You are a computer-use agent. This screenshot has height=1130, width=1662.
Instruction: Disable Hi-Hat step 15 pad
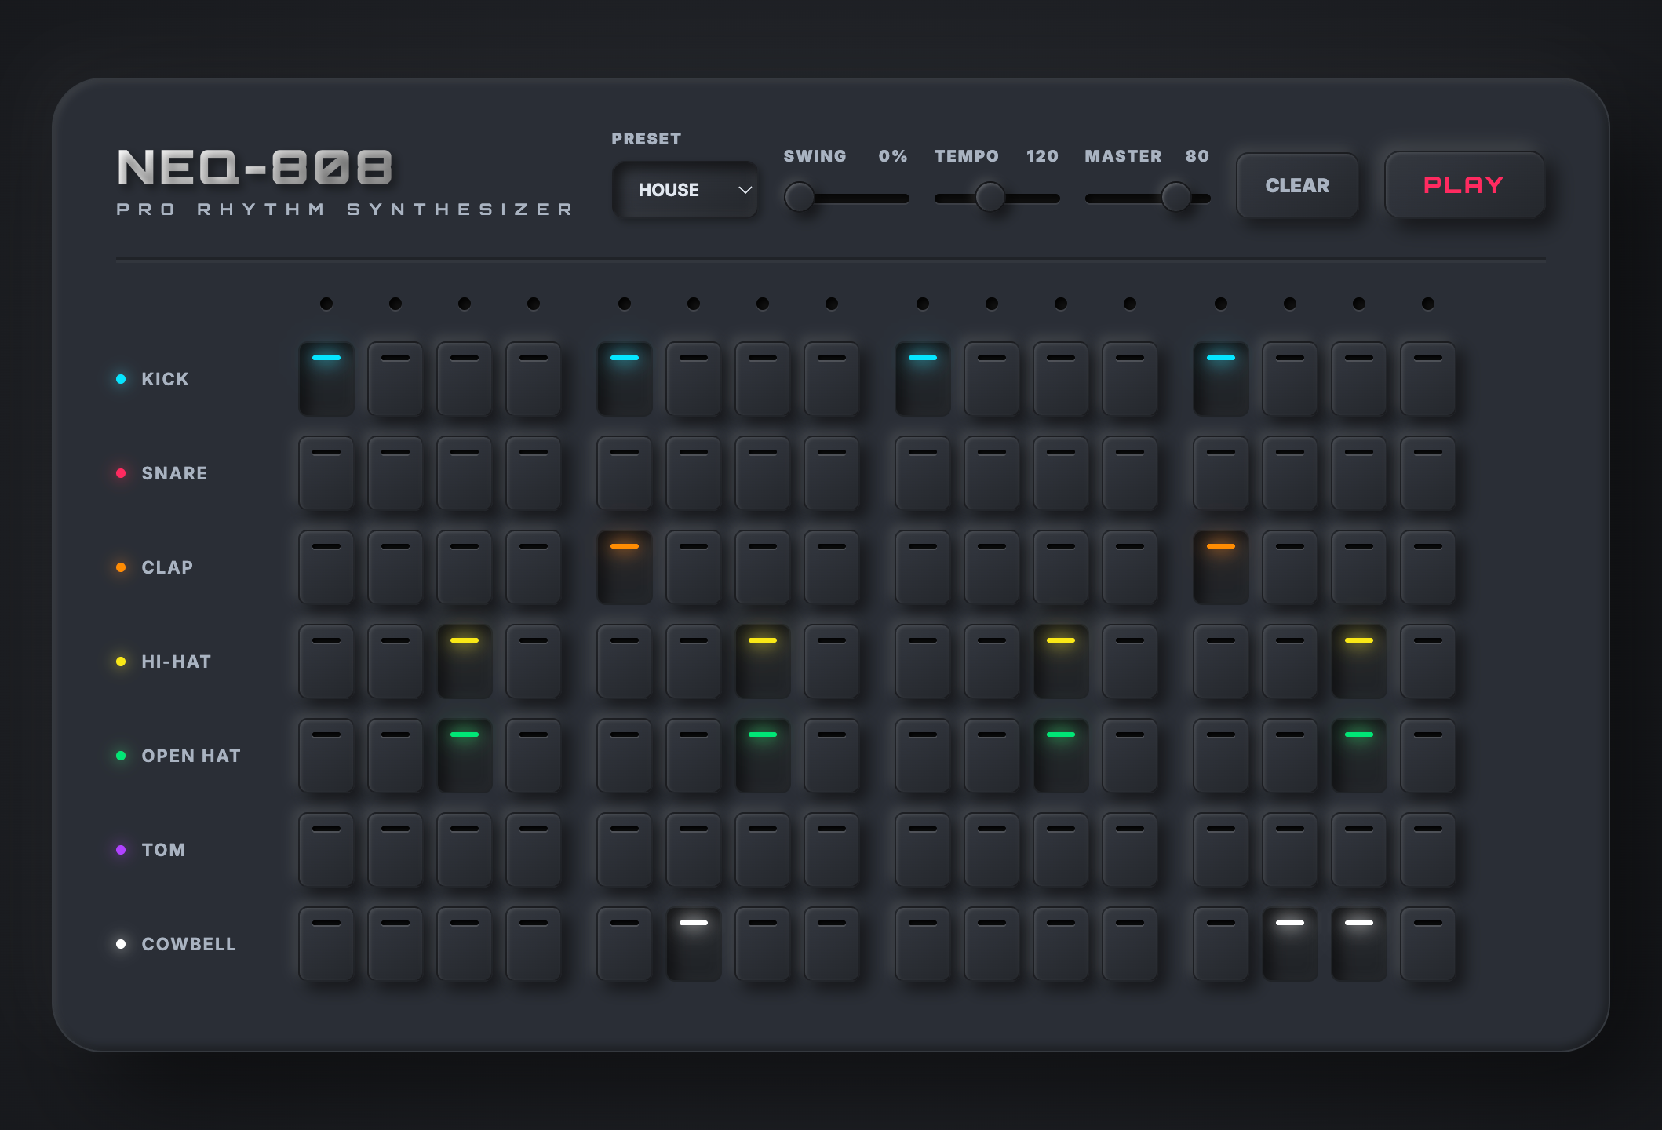pyautogui.click(x=1359, y=662)
